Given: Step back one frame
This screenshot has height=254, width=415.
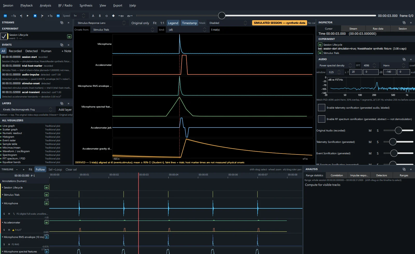Looking at the screenshot, I should 21,16.
